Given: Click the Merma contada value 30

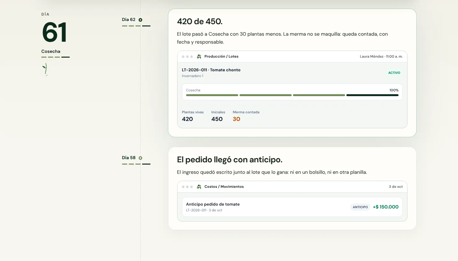Looking at the screenshot, I should [x=236, y=119].
